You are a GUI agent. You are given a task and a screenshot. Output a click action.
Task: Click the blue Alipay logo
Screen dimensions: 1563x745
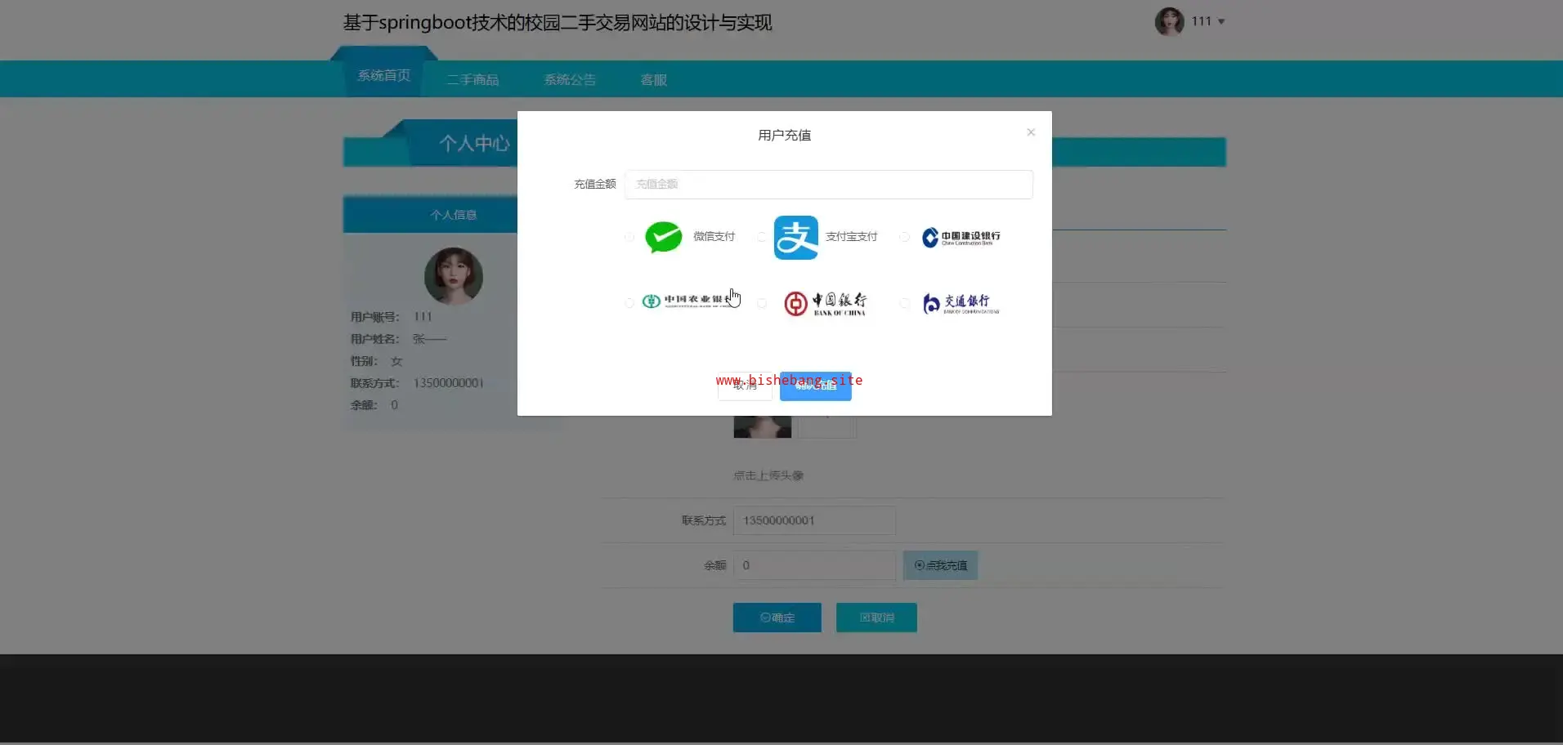795,238
